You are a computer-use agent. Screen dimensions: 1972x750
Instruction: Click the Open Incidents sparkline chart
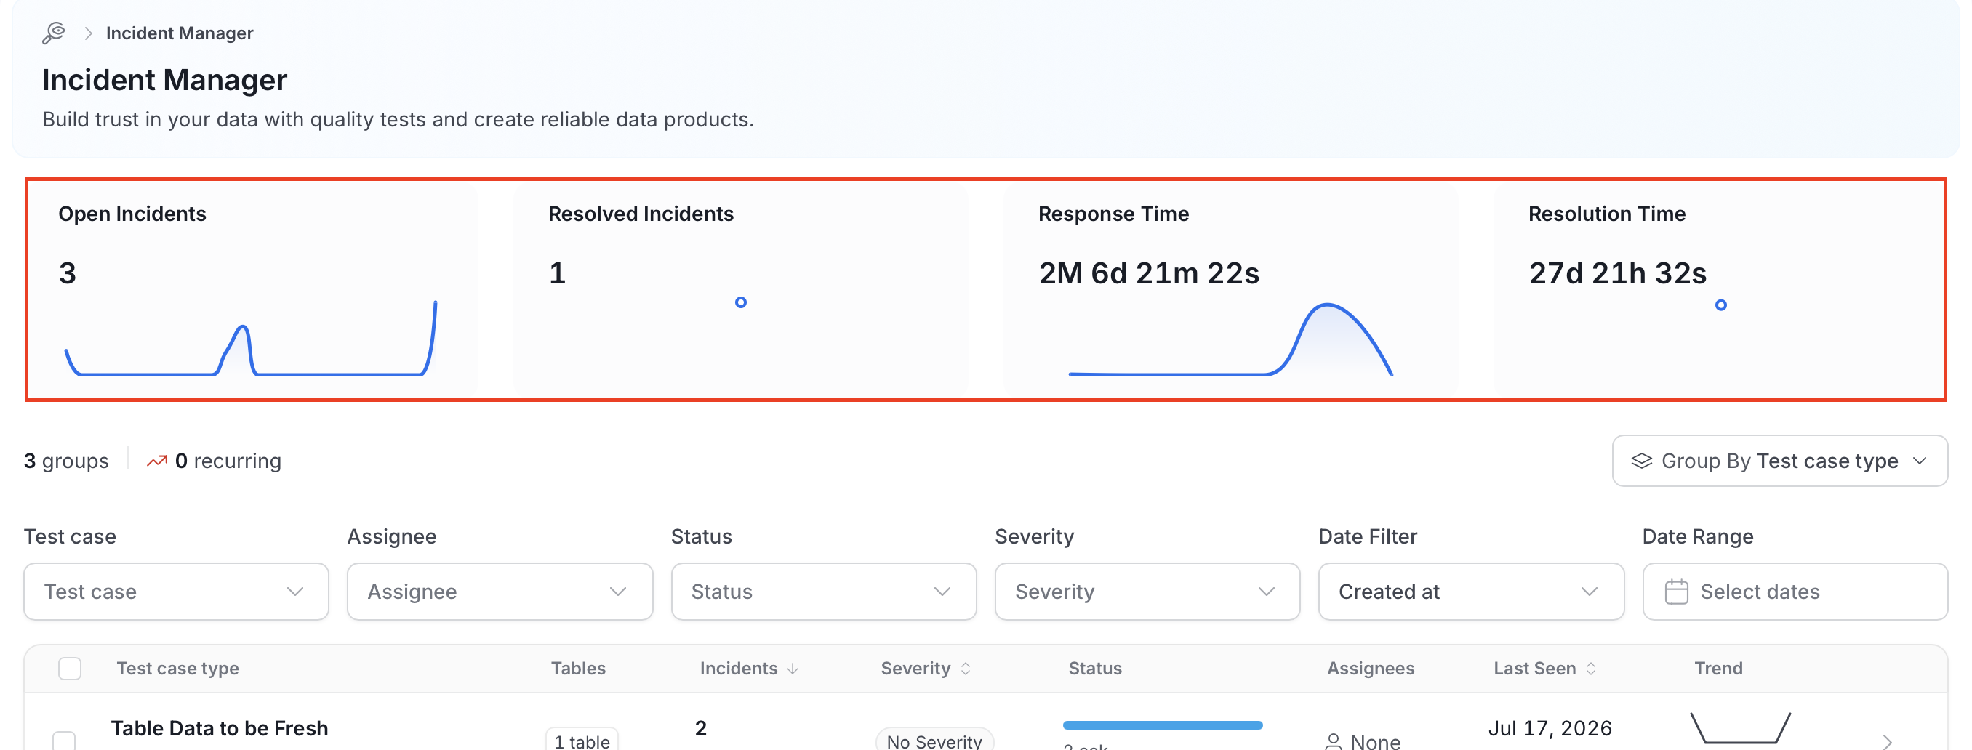(251, 338)
